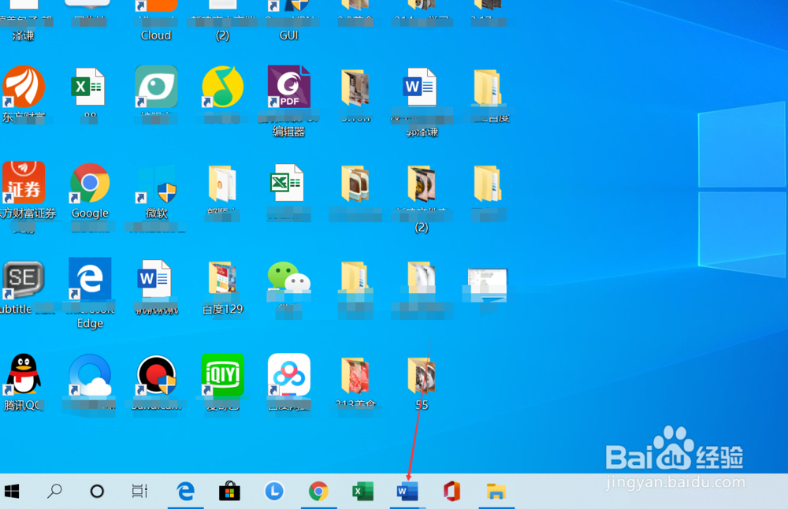
Task: Open File Explorer from taskbar
Action: (x=496, y=491)
